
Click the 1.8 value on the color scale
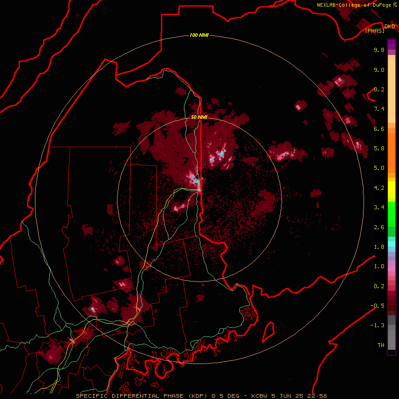379,247
